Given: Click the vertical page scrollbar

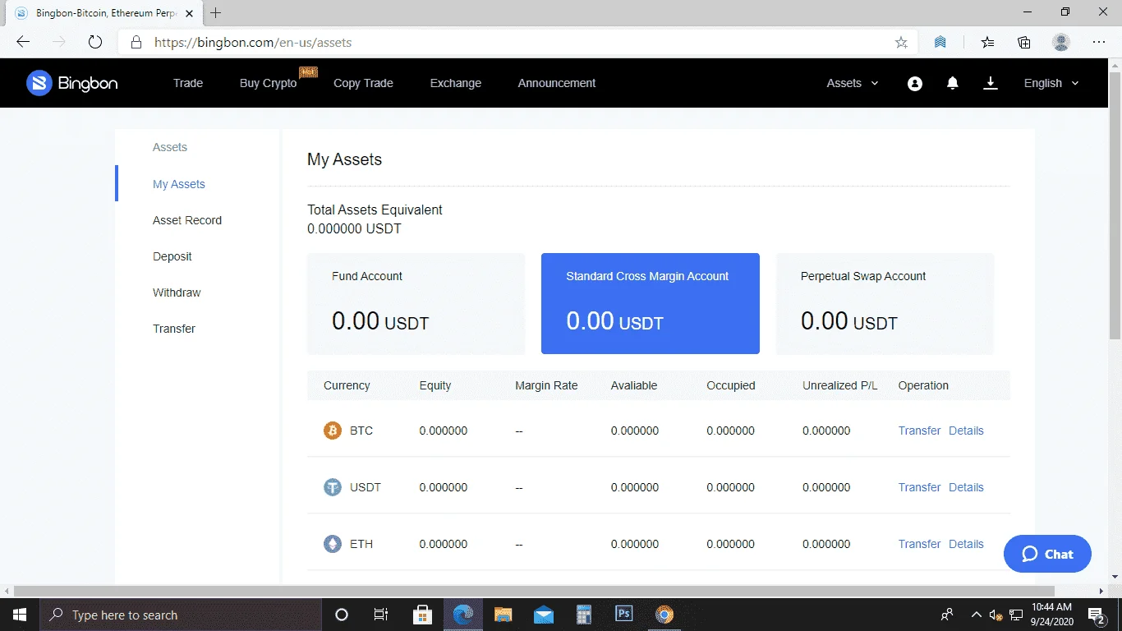Looking at the screenshot, I should click(x=1115, y=205).
